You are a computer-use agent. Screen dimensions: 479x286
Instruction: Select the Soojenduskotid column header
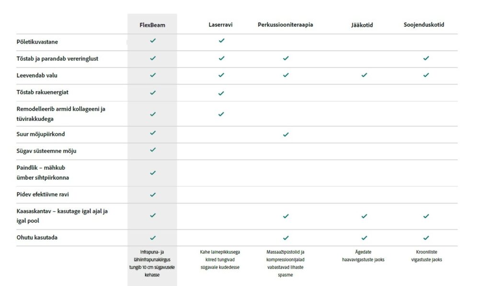pyautogui.click(x=424, y=25)
